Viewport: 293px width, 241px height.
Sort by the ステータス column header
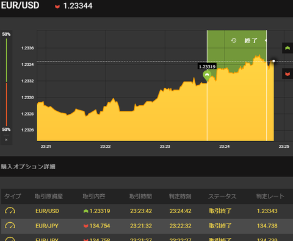coord(222,197)
